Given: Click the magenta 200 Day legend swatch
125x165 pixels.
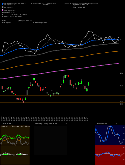Looking at the screenshot, I should pyautogui.click(x=2, y=10).
